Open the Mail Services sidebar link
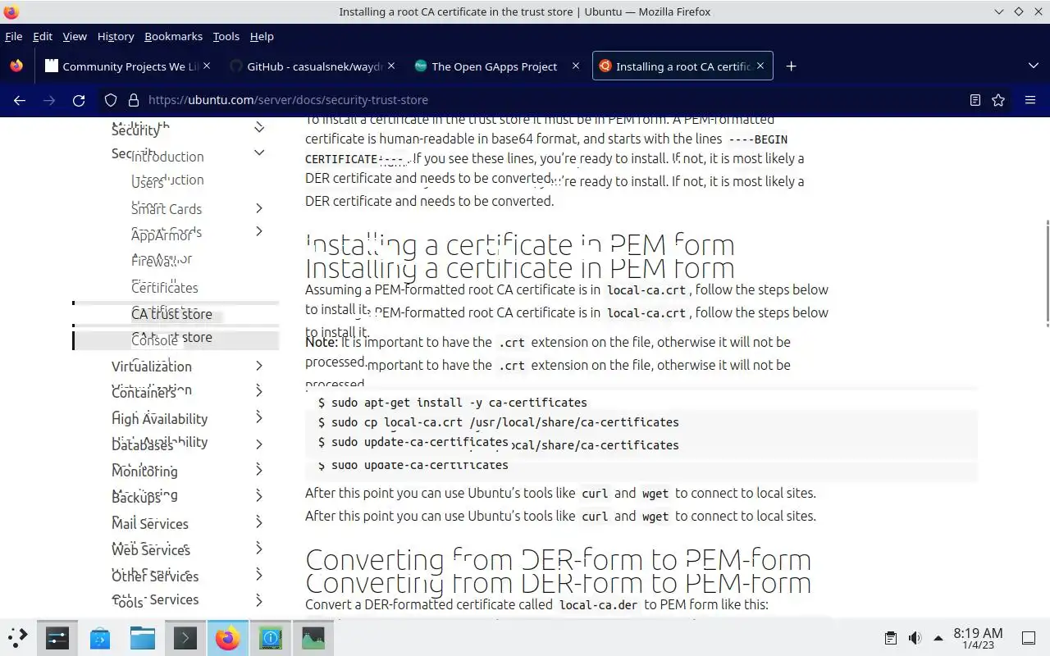This screenshot has height=656, width=1050. [150, 524]
